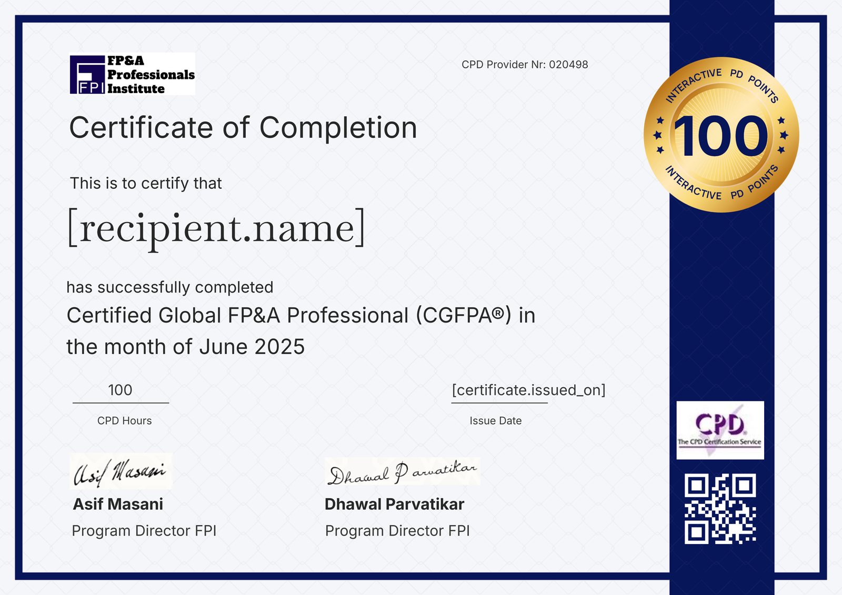
Task: Click the CPD Hours label
Action: coord(124,421)
